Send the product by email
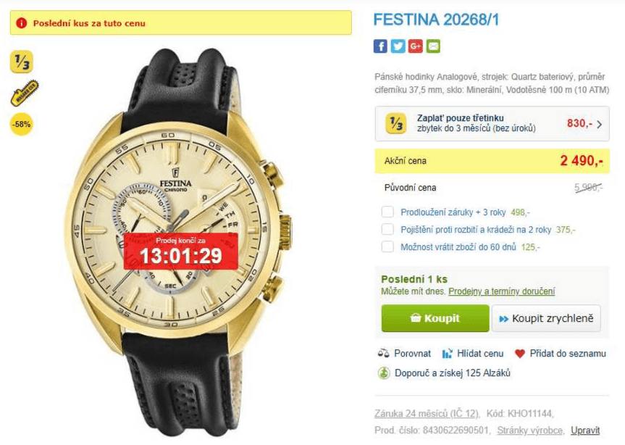The image size is (625, 445). 432,48
